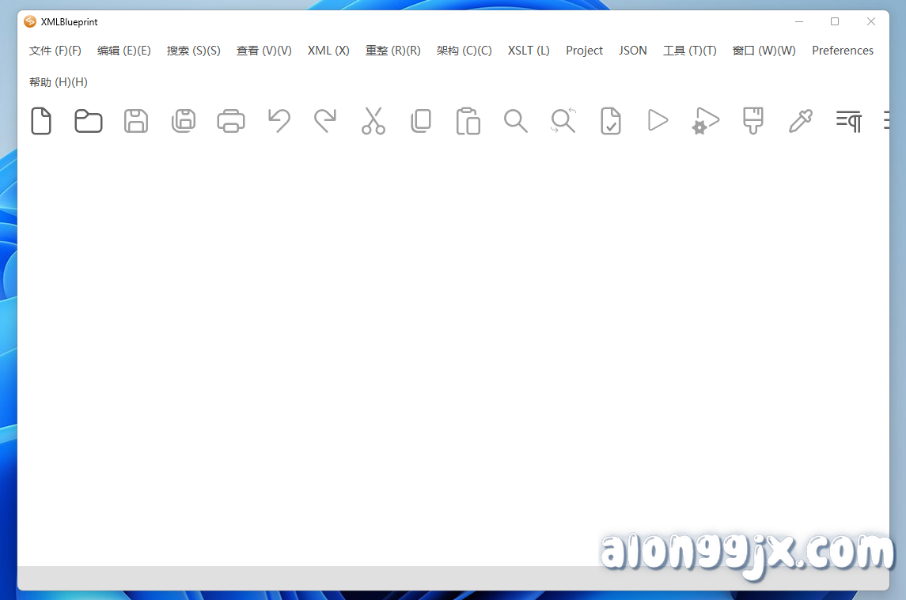The height and width of the screenshot is (600, 906).
Task: Open the Project menu
Action: pyautogui.click(x=584, y=50)
